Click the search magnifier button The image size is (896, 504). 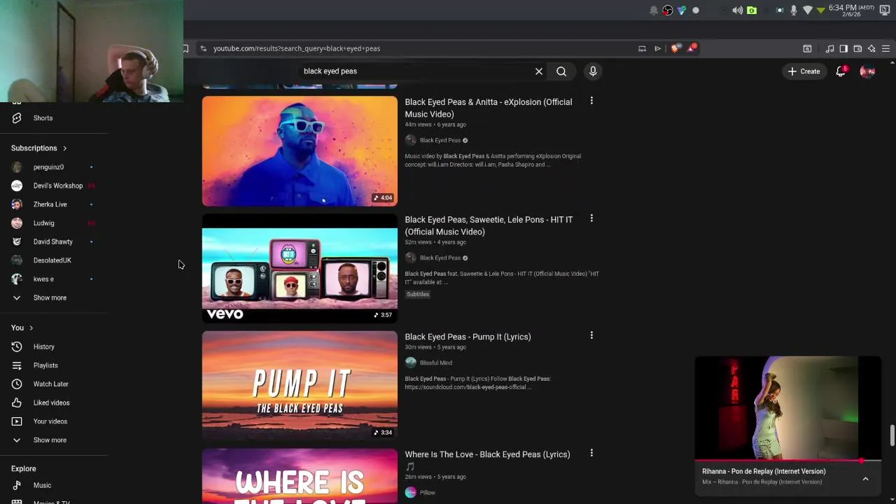(x=561, y=71)
